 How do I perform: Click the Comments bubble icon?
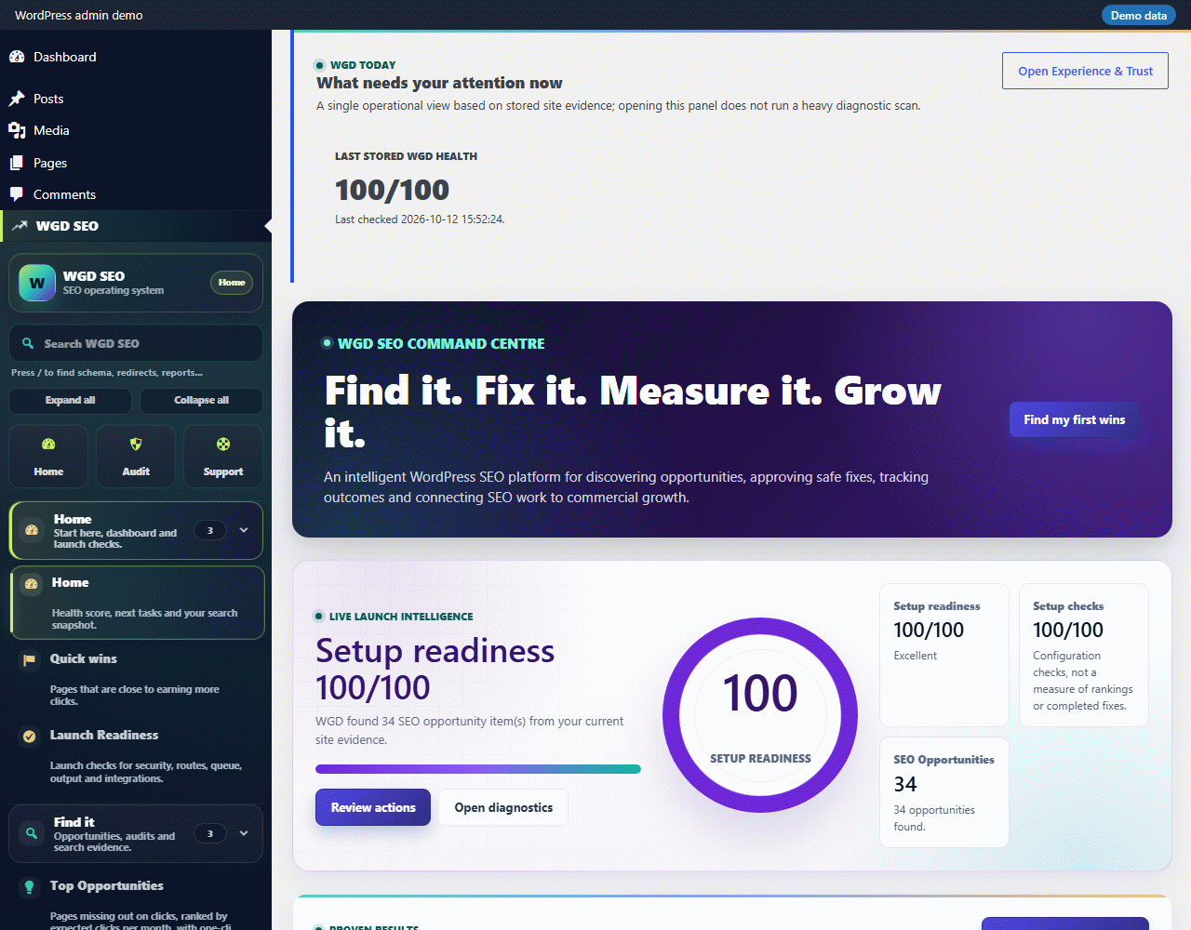(x=17, y=194)
